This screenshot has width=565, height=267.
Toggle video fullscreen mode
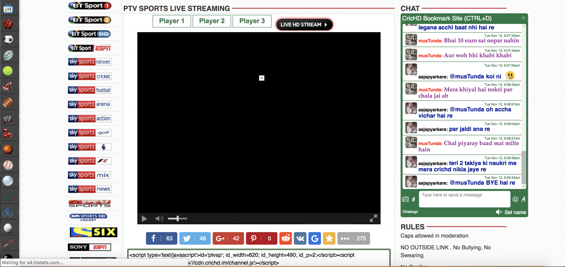click(x=373, y=218)
